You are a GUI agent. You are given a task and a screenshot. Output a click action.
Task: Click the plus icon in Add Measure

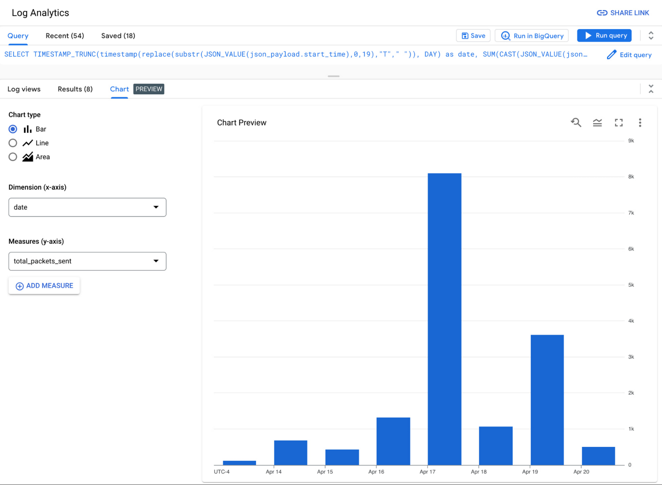pos(20,286)
